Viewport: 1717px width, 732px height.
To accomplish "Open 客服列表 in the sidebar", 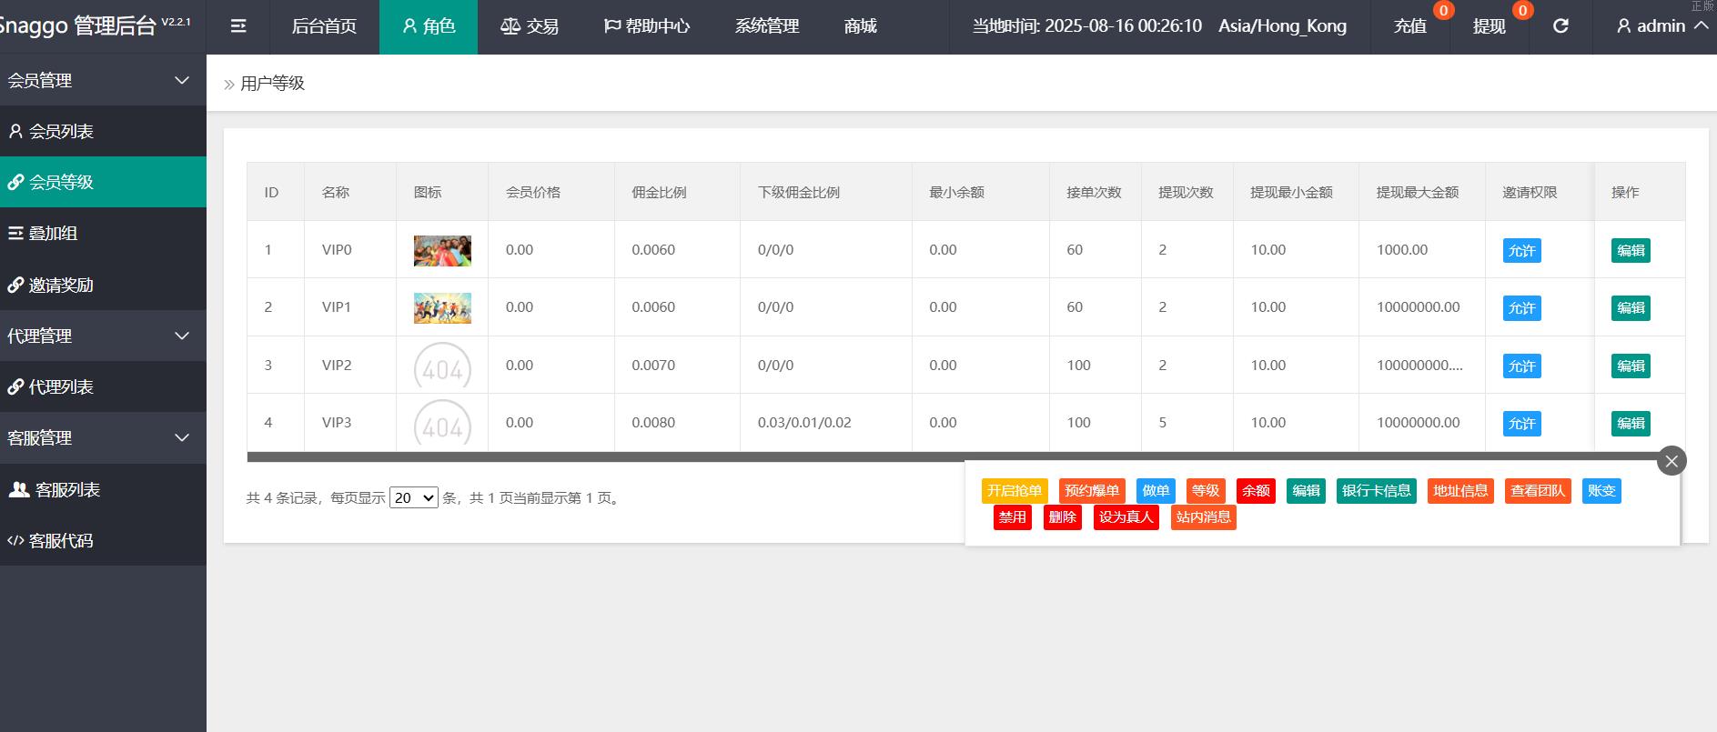I will [x=66, y=490].
